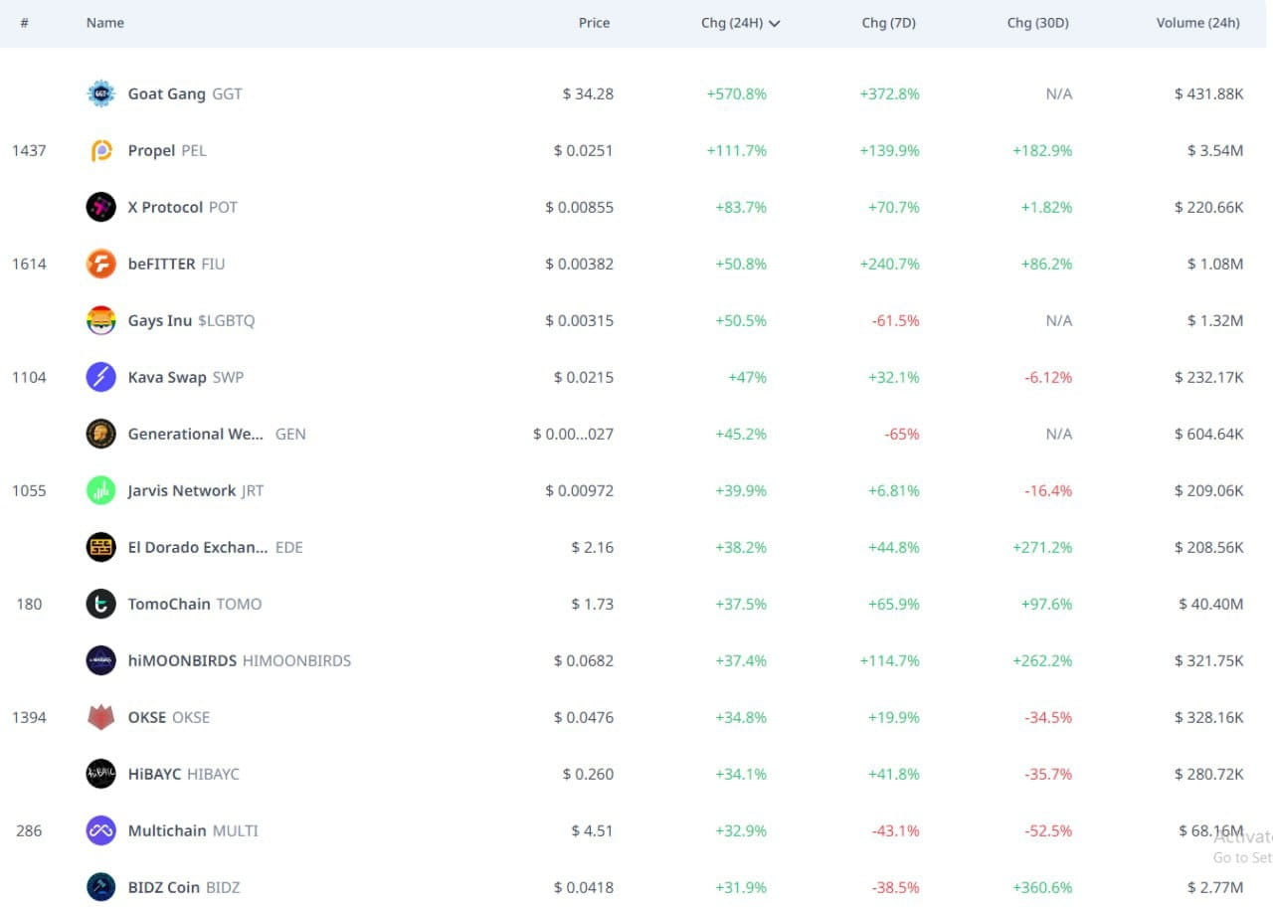Click the Goat Gang coin logo
This screenshot has height=907, width=1273.
pyautogui.click(x=100, y=93)
